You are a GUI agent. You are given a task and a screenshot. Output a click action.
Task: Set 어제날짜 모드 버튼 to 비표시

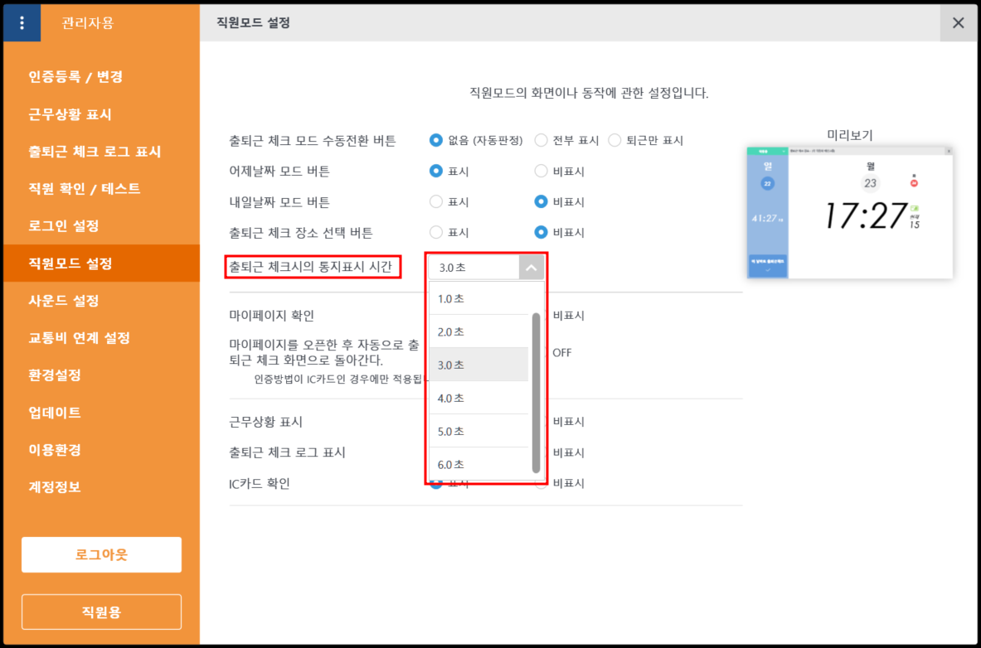[x=541, y=172]
